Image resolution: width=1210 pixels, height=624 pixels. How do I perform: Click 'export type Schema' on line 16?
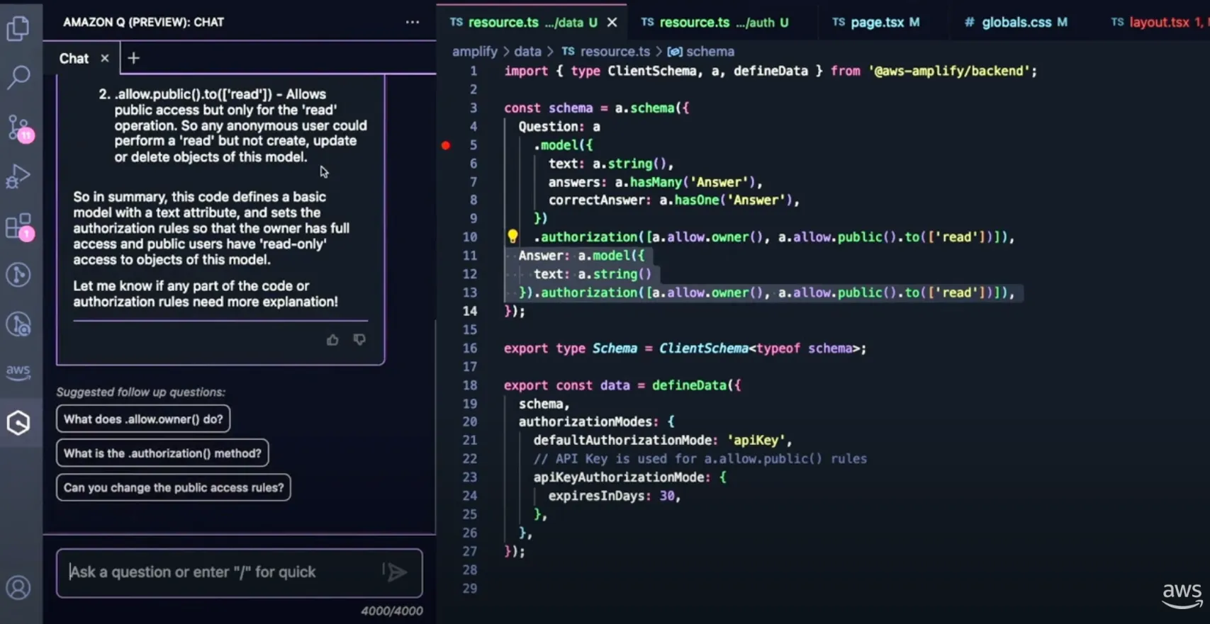[571, 348]
